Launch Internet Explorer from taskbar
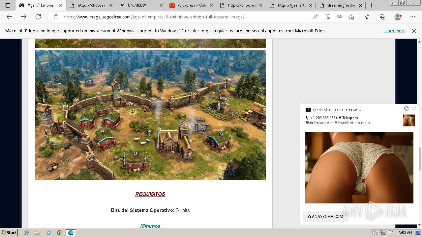The height and width of the screenshot is (237, 422). coord(26,233)
